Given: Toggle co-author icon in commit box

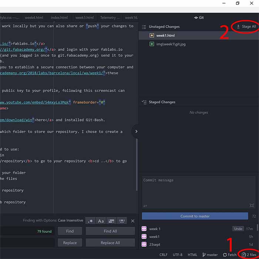Looking at the screenshot, I should pyautogui.click(x=145, y=206).
